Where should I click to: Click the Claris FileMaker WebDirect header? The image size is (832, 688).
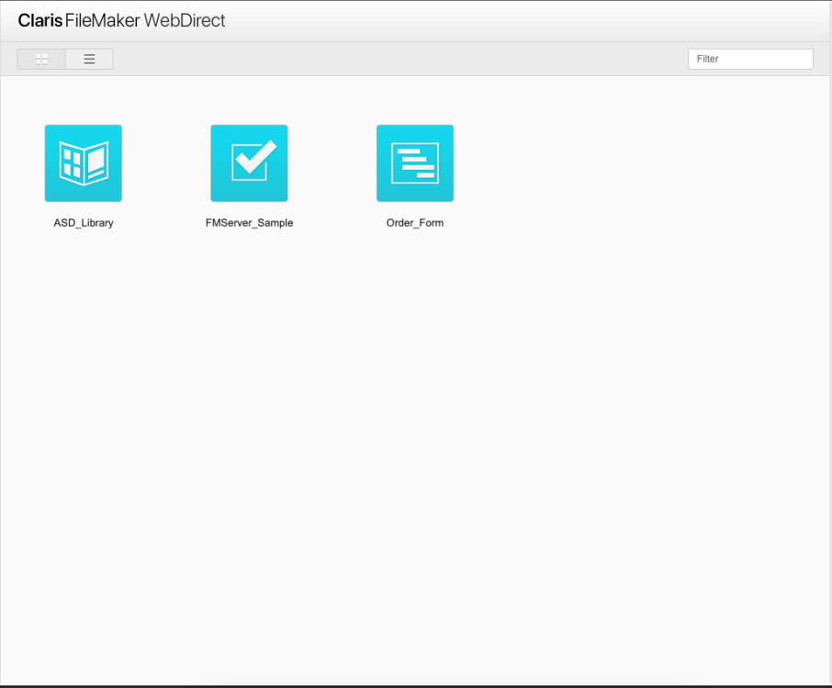[121, 20]
